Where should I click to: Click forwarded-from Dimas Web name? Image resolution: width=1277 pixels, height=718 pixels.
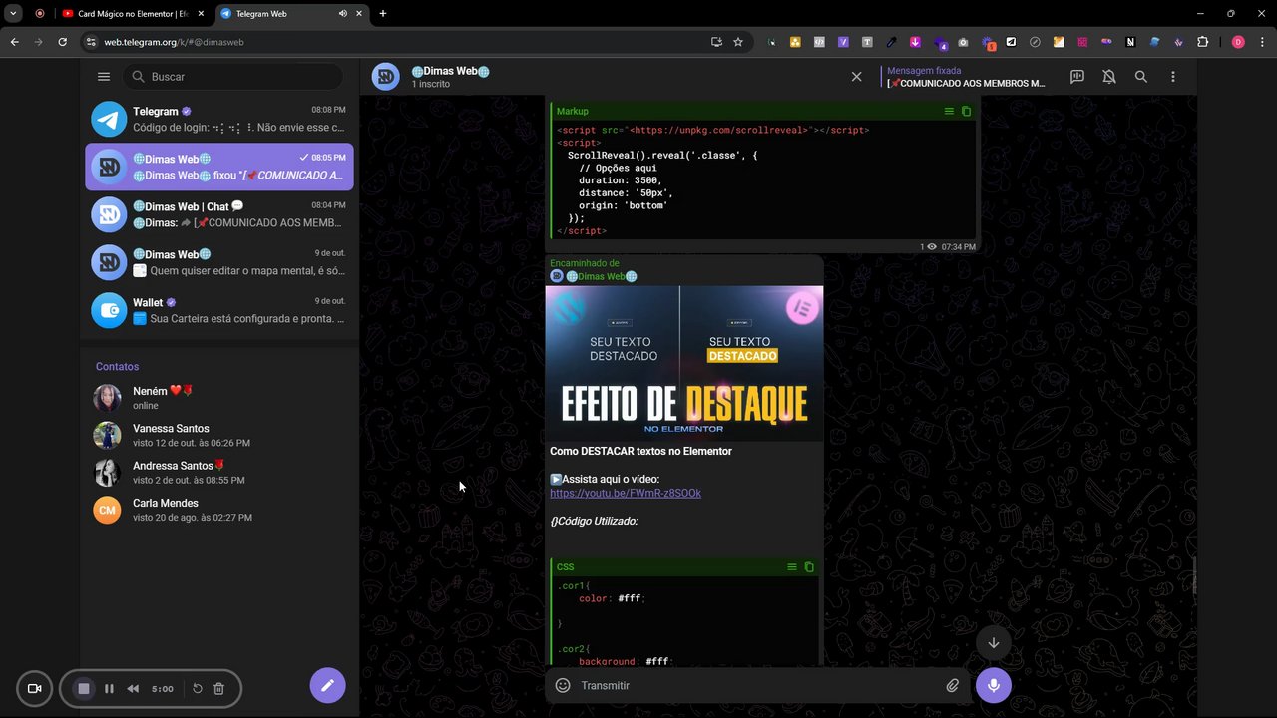(x=602, y=276)
